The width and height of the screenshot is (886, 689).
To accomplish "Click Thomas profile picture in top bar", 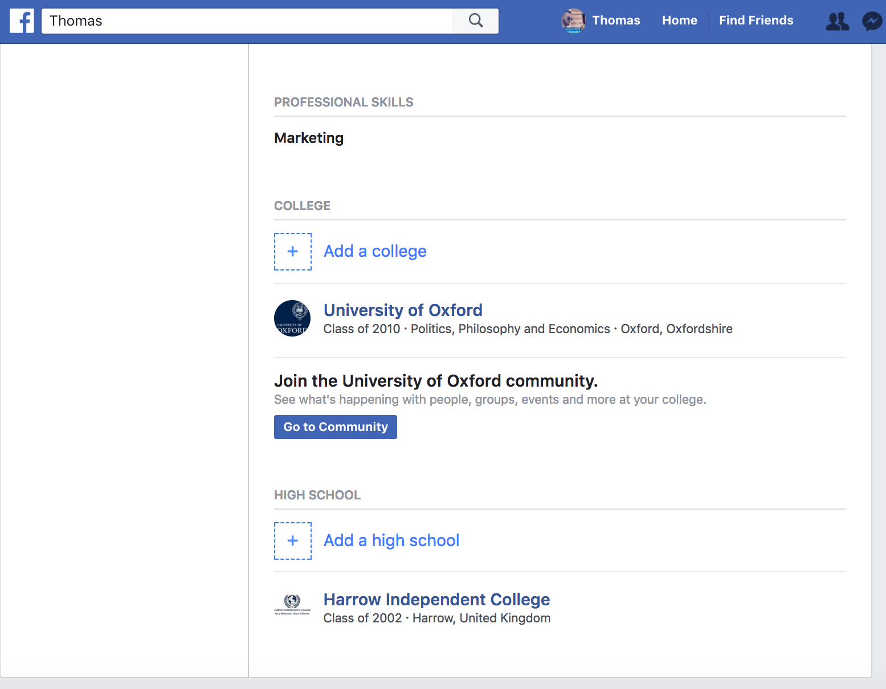I will pos(574,21).
